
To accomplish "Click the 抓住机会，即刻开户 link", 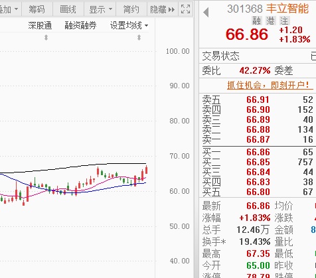I will [270, 85].
